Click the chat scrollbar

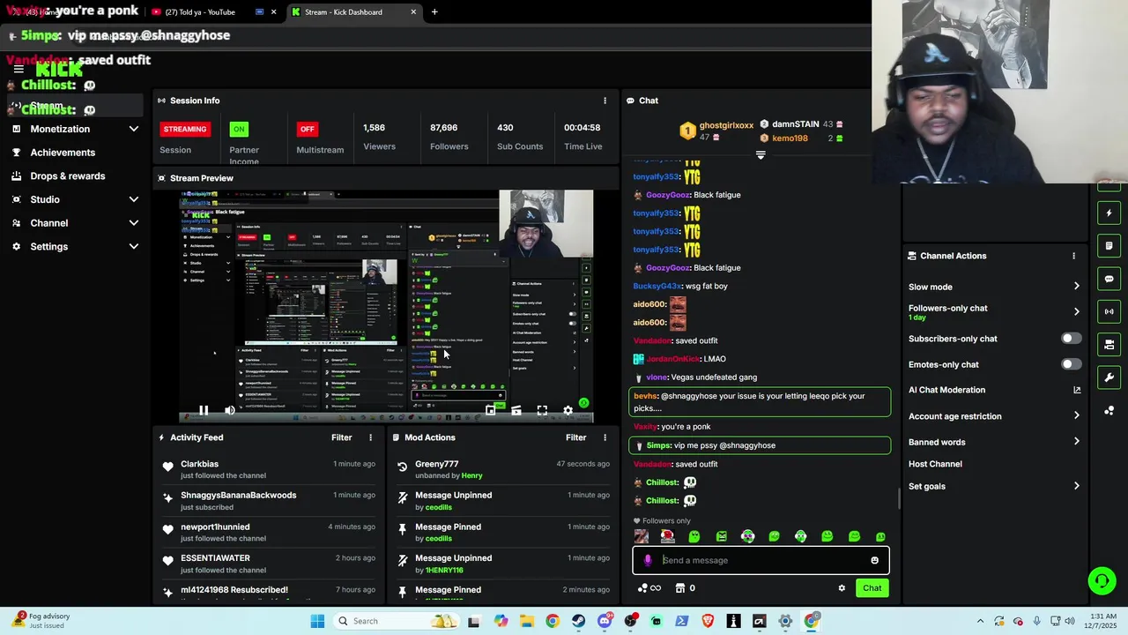click(899, 498)
